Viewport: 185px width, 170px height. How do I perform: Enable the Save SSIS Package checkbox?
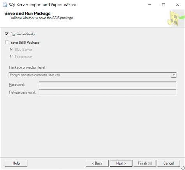(x=7, y=42)
